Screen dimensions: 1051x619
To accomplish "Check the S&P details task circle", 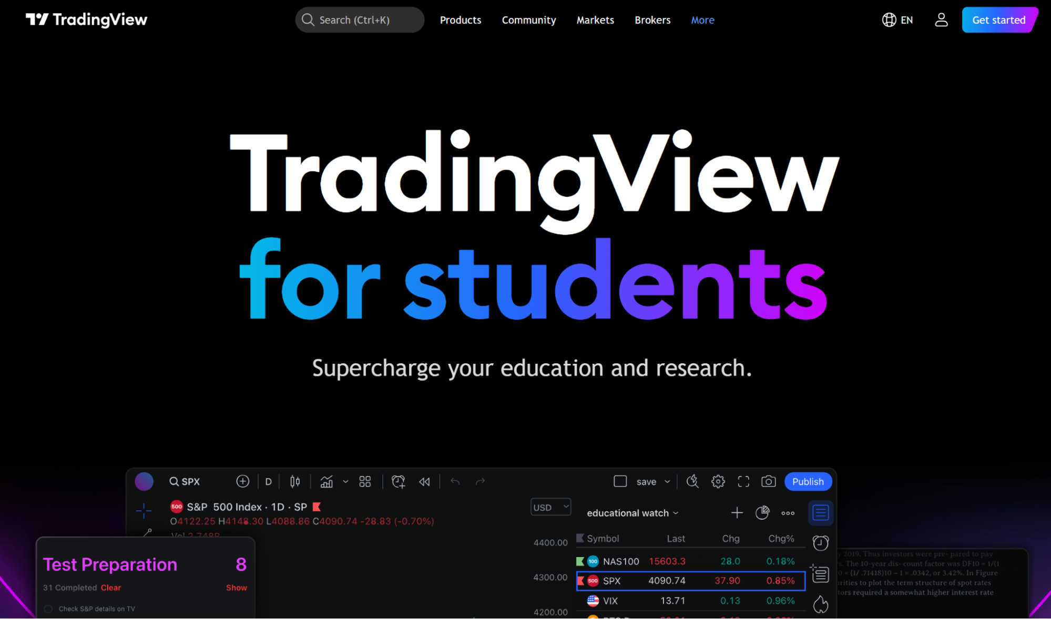I will tap(48, 608).
